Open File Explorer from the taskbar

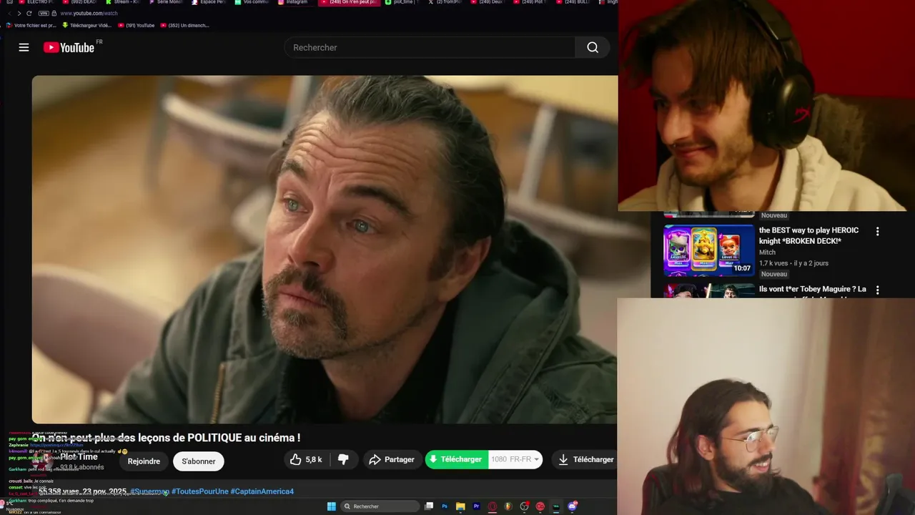[460, 506]
